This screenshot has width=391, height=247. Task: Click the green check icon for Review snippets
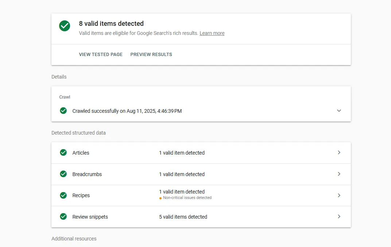pos(63,217)
